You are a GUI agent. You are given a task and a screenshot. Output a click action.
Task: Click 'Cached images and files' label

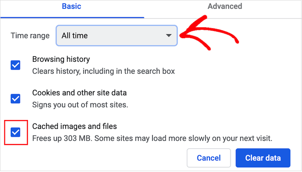coord(75,126)
